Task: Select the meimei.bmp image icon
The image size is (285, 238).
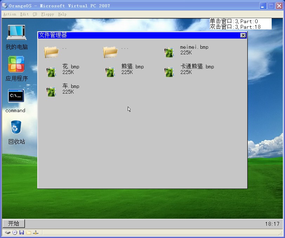Action: pos(169,52)
